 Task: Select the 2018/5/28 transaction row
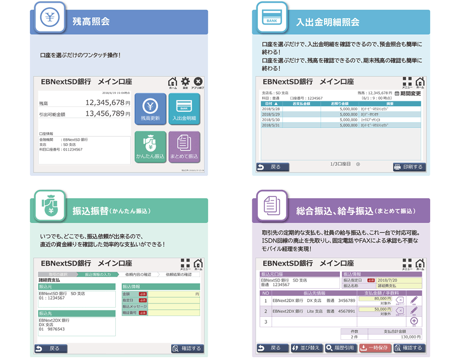click(341, 109)
